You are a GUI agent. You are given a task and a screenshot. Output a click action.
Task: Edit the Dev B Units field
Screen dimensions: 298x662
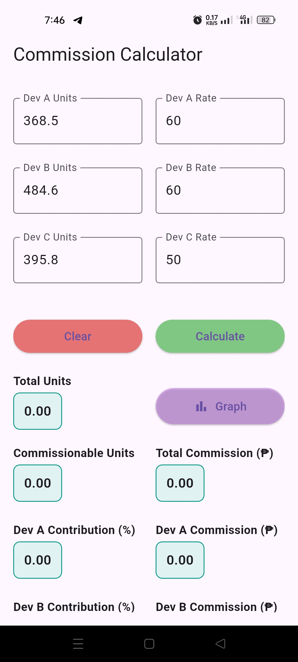(78, 190)
